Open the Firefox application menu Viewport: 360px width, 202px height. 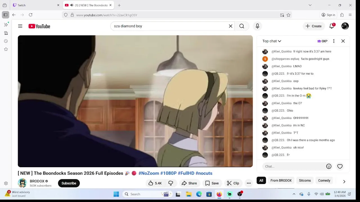350,15
